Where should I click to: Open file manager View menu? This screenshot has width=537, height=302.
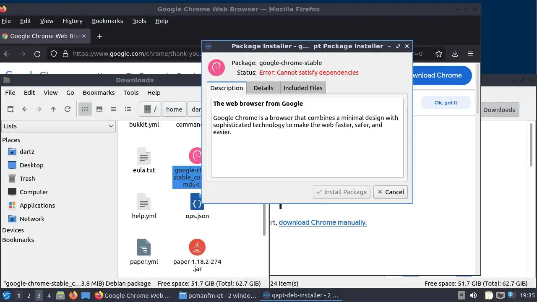(x=50, y=93)
